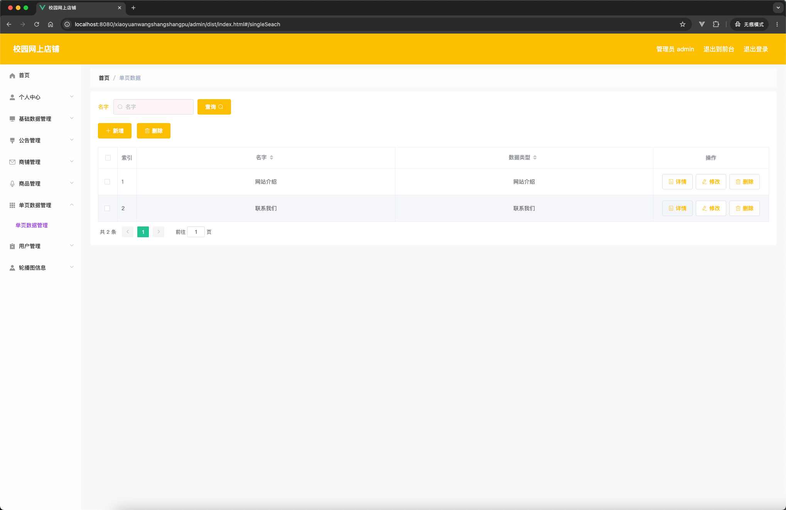Collapse the 单页数据管理 chevron
The height and width of the screenshot is (510, 786).
point(72,204)
